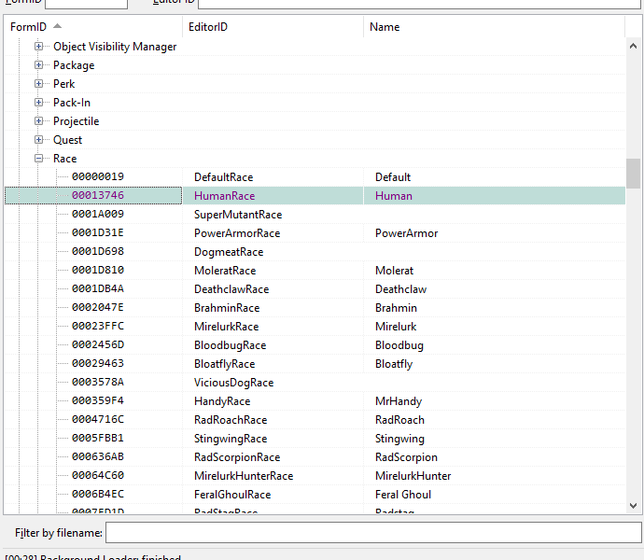Expand the Object Visibility Manager node
The height and width of the screenshot is (560, 644).
[39, 47]
